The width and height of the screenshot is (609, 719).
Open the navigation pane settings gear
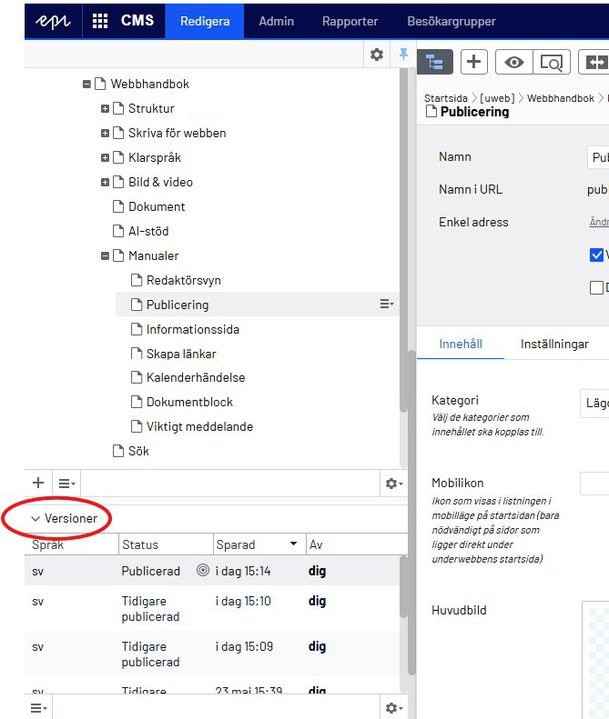(x=377, y=55)
